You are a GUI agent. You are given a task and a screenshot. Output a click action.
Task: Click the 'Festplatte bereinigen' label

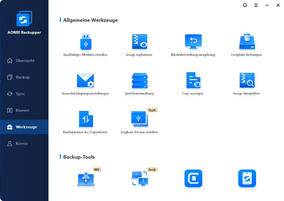tap(247, 55)
